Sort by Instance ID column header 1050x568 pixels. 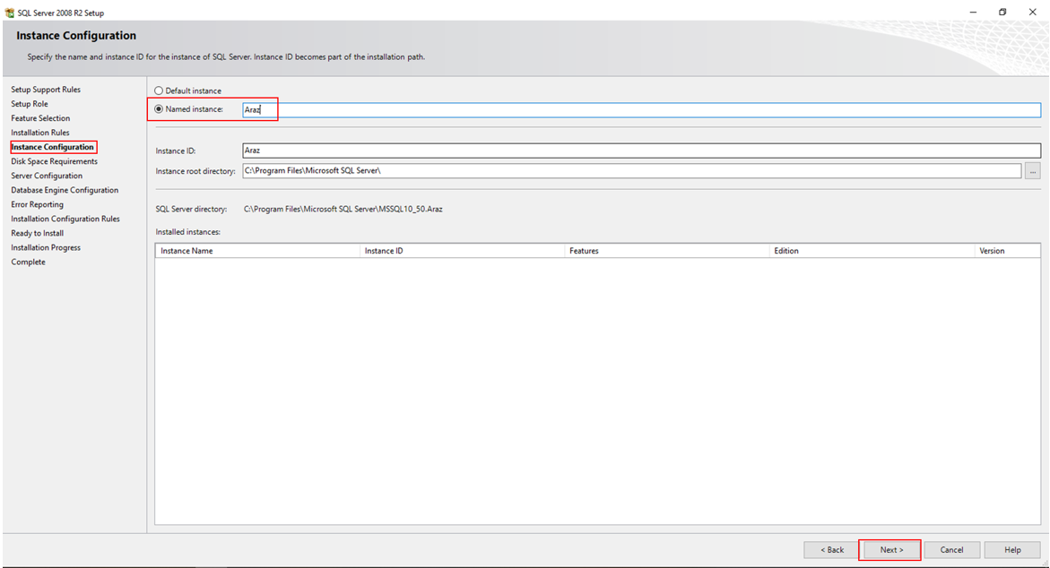[462, 251]
